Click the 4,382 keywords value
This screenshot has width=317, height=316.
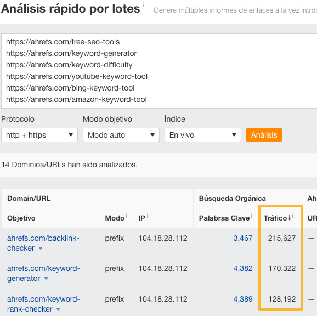click(243, 268)
